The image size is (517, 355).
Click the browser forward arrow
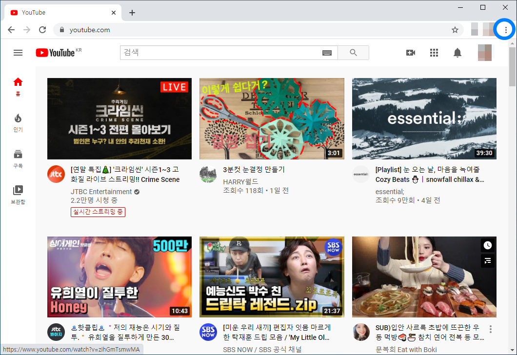pos(27,30)
